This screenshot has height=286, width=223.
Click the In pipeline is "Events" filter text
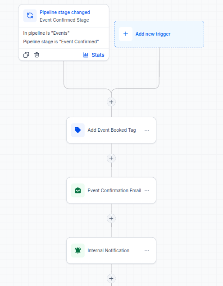tap(46, 33)
